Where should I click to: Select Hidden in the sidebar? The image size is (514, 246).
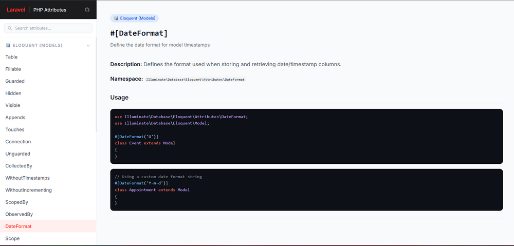coord(48,93)
